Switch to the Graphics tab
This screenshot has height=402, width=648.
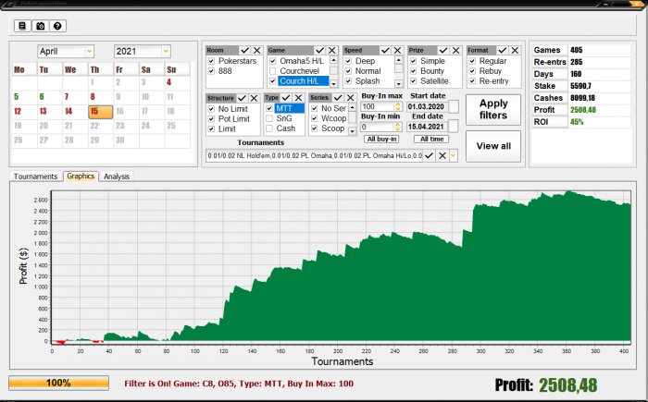[x=81, y=176]
